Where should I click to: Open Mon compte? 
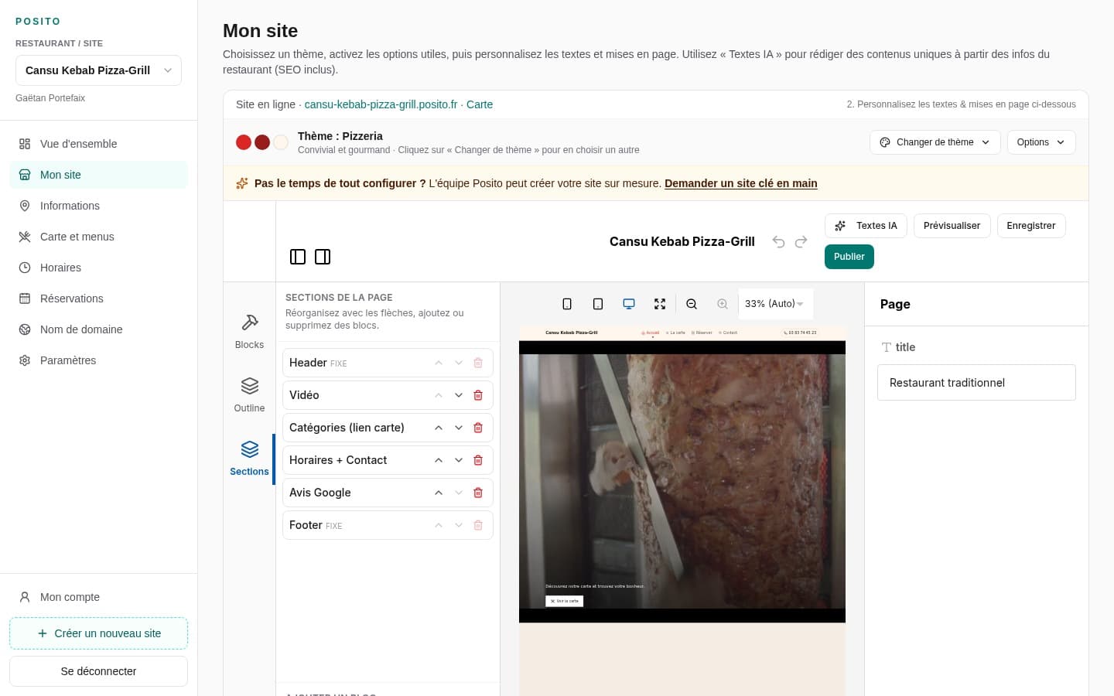[x=98, y=597]
